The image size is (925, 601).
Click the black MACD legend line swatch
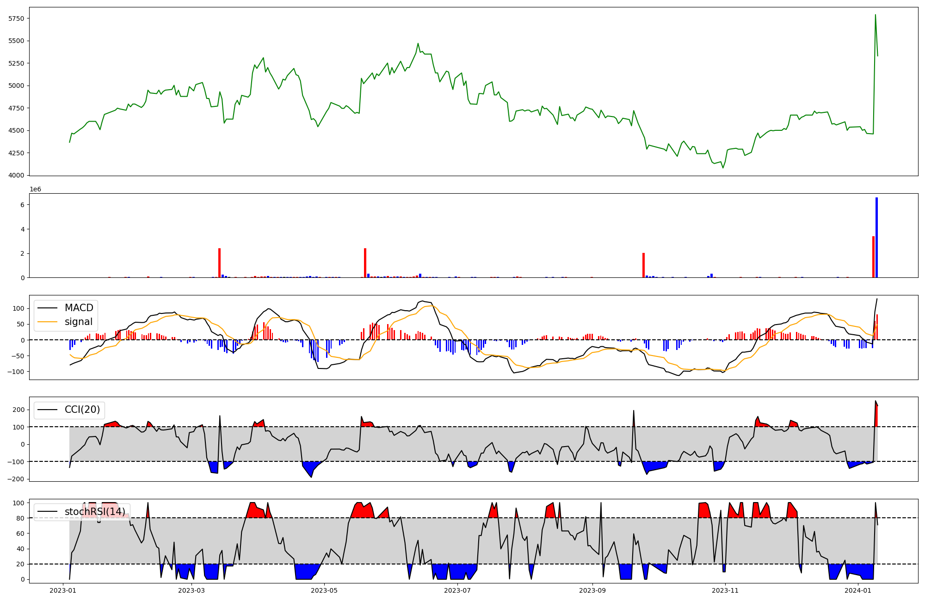[47, 308]
